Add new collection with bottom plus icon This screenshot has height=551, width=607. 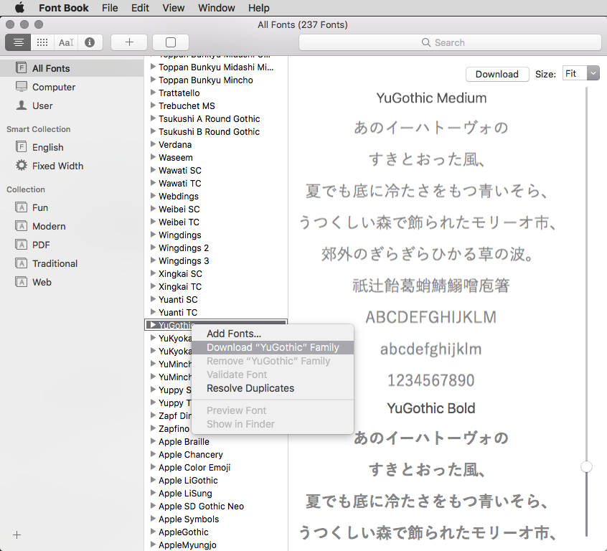click(x=17, y=534)
